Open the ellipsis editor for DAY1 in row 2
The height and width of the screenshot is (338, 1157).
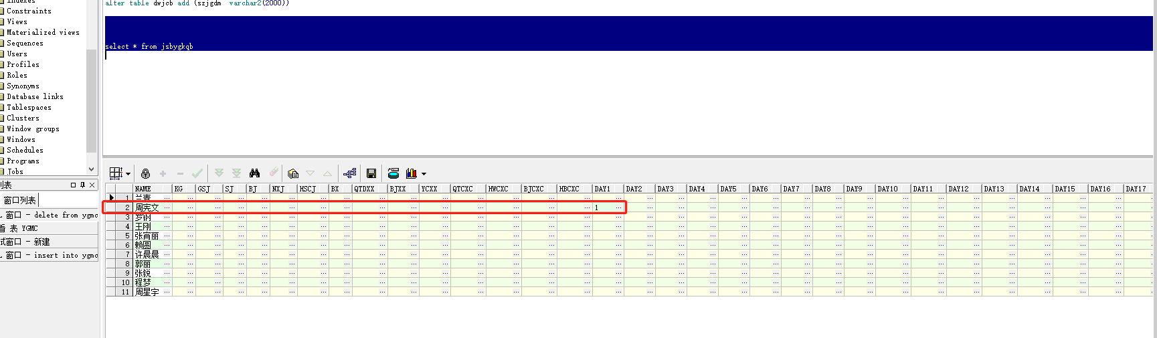point(618,207)
